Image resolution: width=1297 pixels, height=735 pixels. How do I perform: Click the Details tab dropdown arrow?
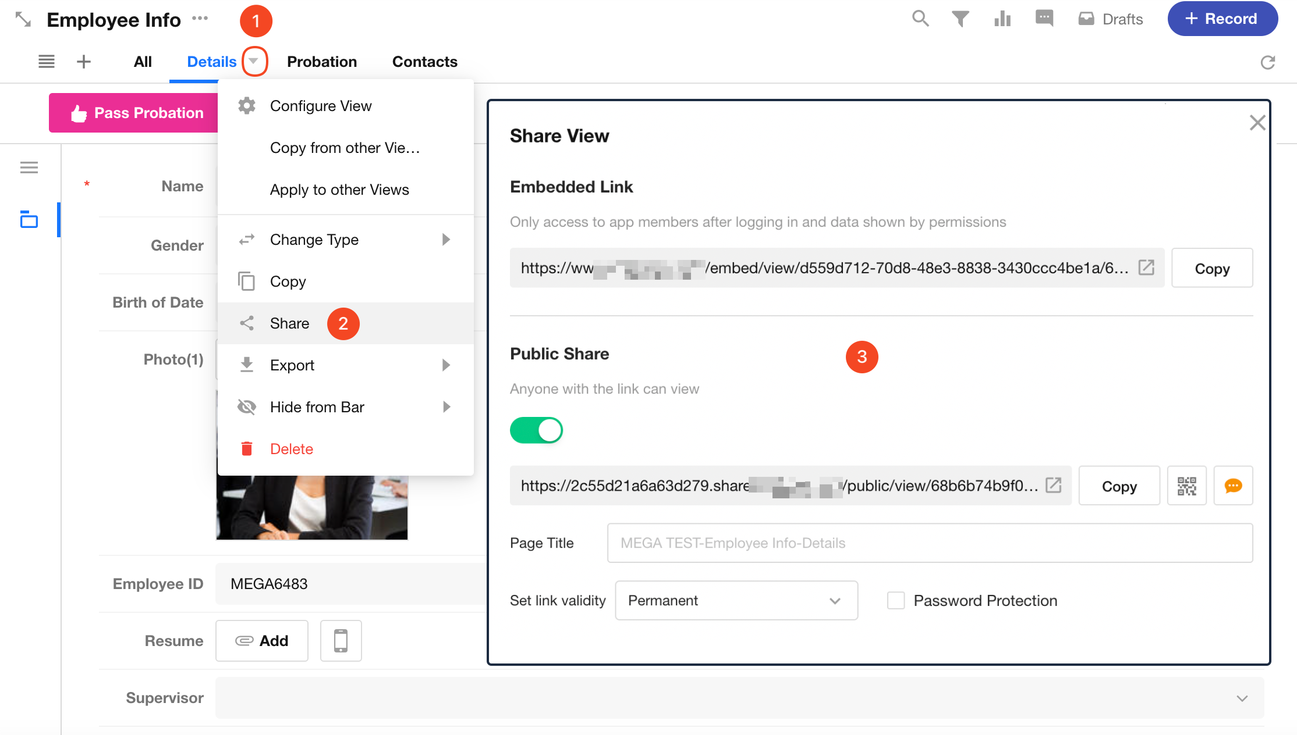tap(254, 61)
